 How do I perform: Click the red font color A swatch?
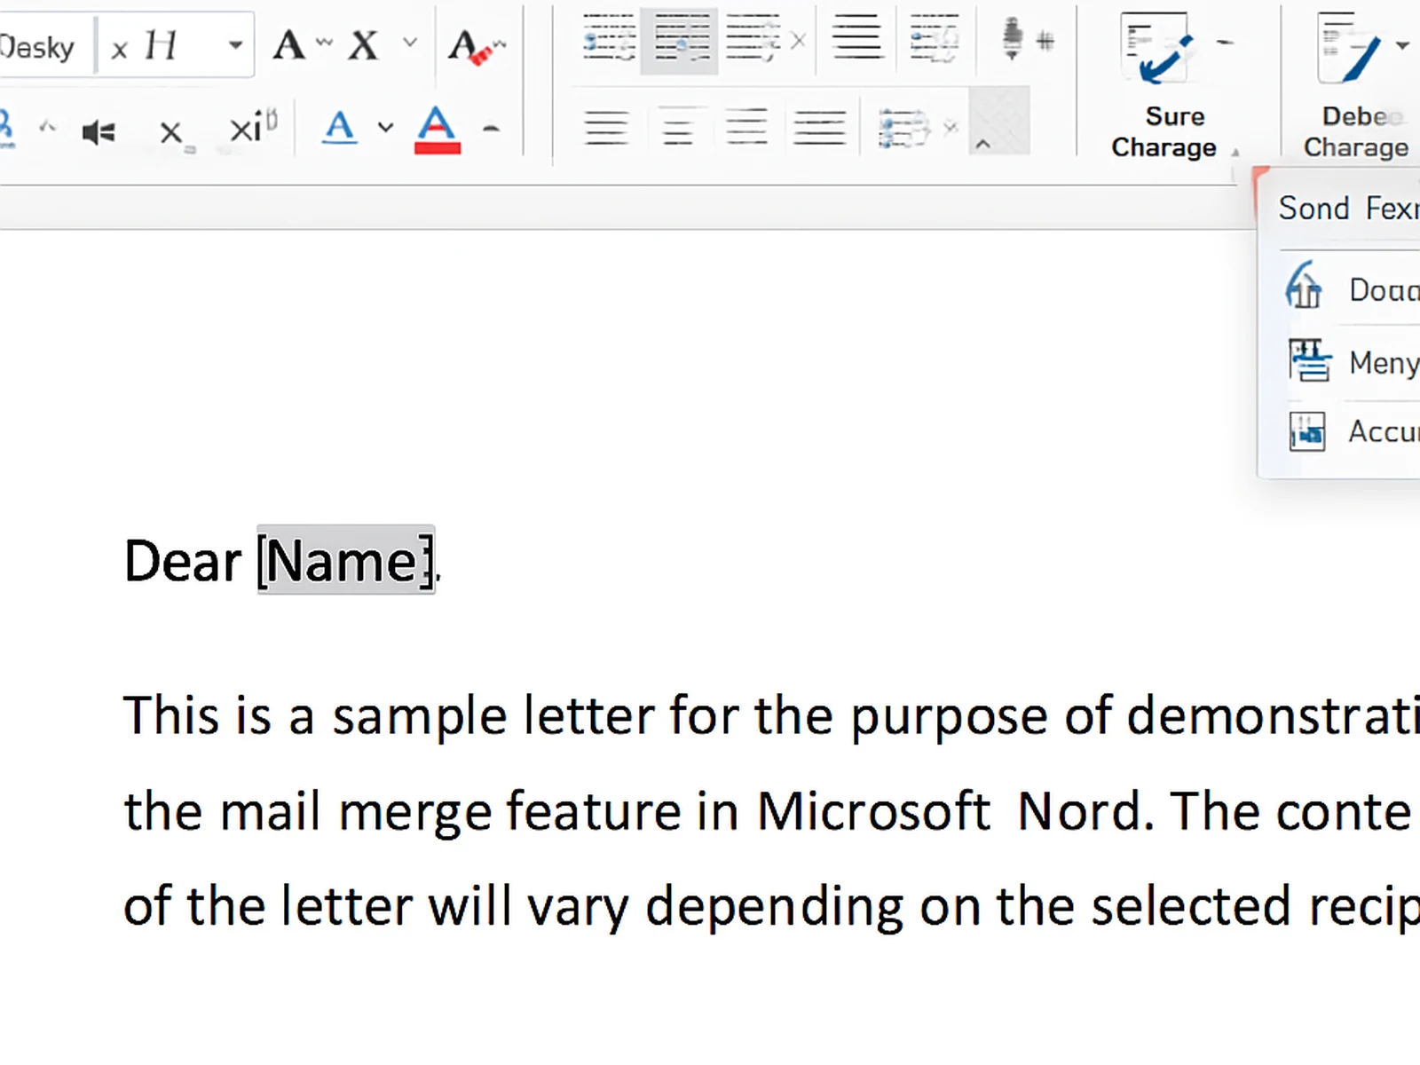point(437,130)
